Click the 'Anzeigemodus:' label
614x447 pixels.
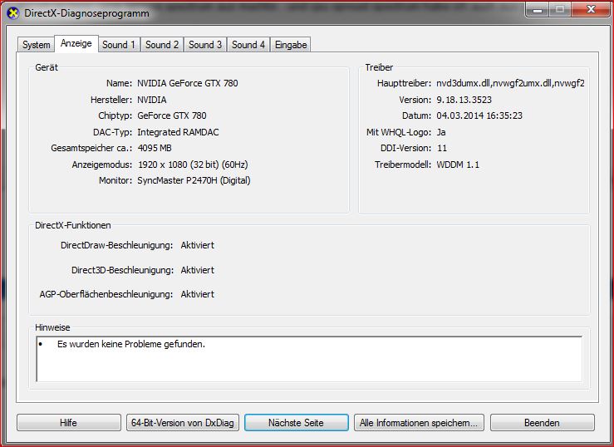pyautogui.click(x=102, y=165)
